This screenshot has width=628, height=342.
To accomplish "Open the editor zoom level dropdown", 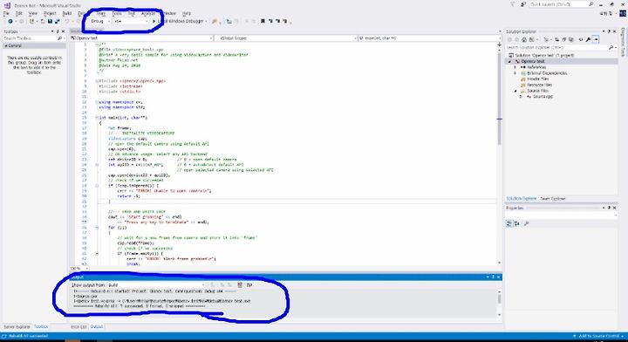I will pyautogui.click(x=78, y=269).
